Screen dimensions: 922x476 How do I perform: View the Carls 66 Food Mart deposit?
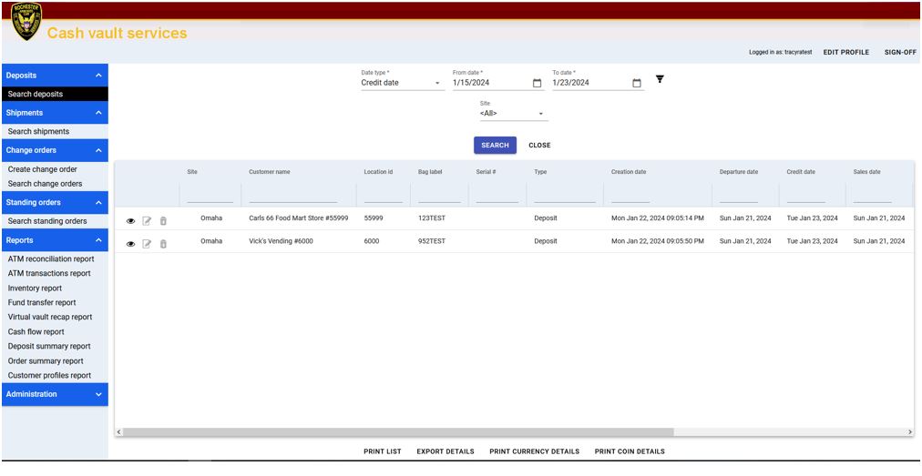click(130, 221)
